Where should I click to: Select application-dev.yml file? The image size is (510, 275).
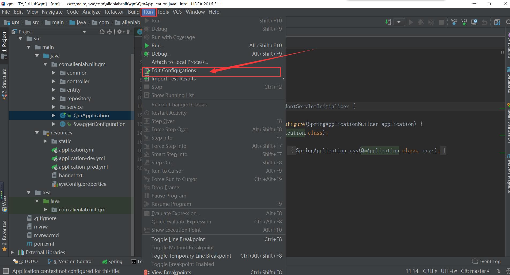tap(82, 158)
